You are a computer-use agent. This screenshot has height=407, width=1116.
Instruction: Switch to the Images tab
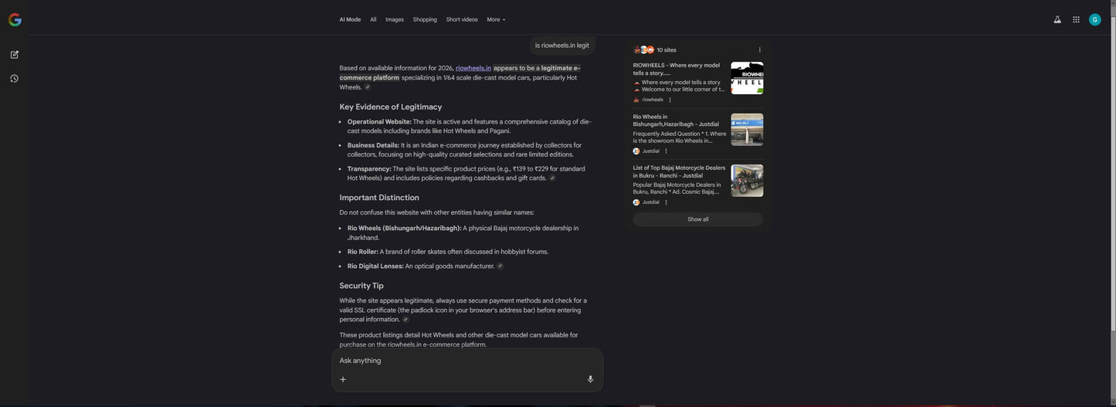pyautogui.click(x=395, y=19)
